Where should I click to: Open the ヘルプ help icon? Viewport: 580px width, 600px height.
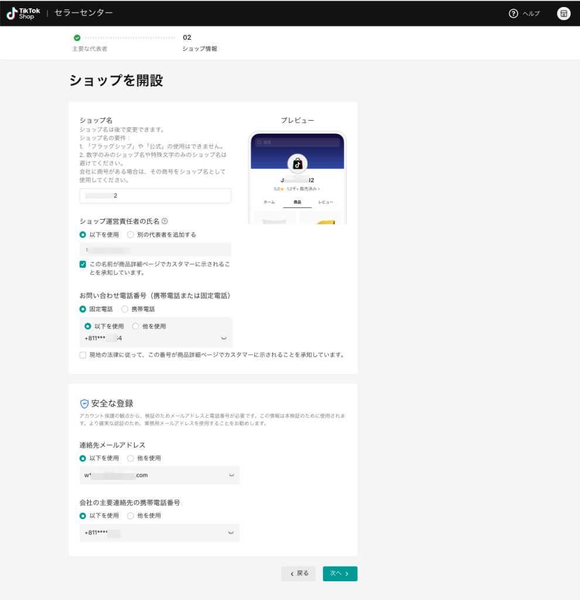coord(513,13)
